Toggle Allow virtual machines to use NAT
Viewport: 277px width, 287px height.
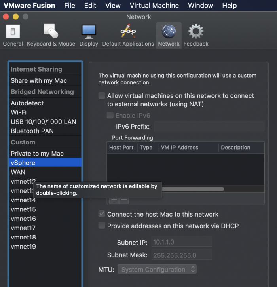tap(102, 95)
